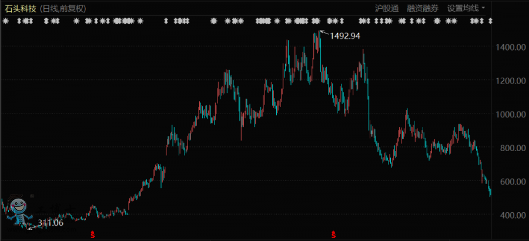Screen dimensions: 529x241
Task: Select the 融资融券 tag
Action: 422,8
